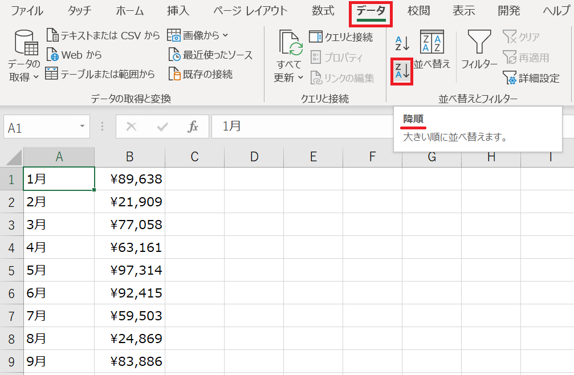Click the Web から import icon

tap(52, 55)
